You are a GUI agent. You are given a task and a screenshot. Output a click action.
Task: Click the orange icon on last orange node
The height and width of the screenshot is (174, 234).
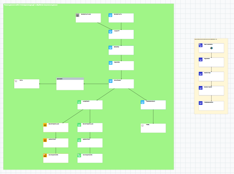click(45, 156)
